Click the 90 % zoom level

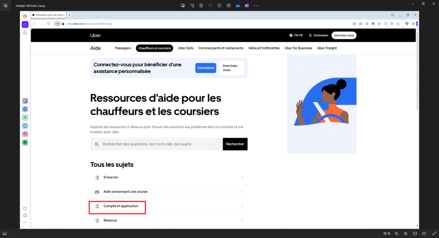(x=387, y=234)
